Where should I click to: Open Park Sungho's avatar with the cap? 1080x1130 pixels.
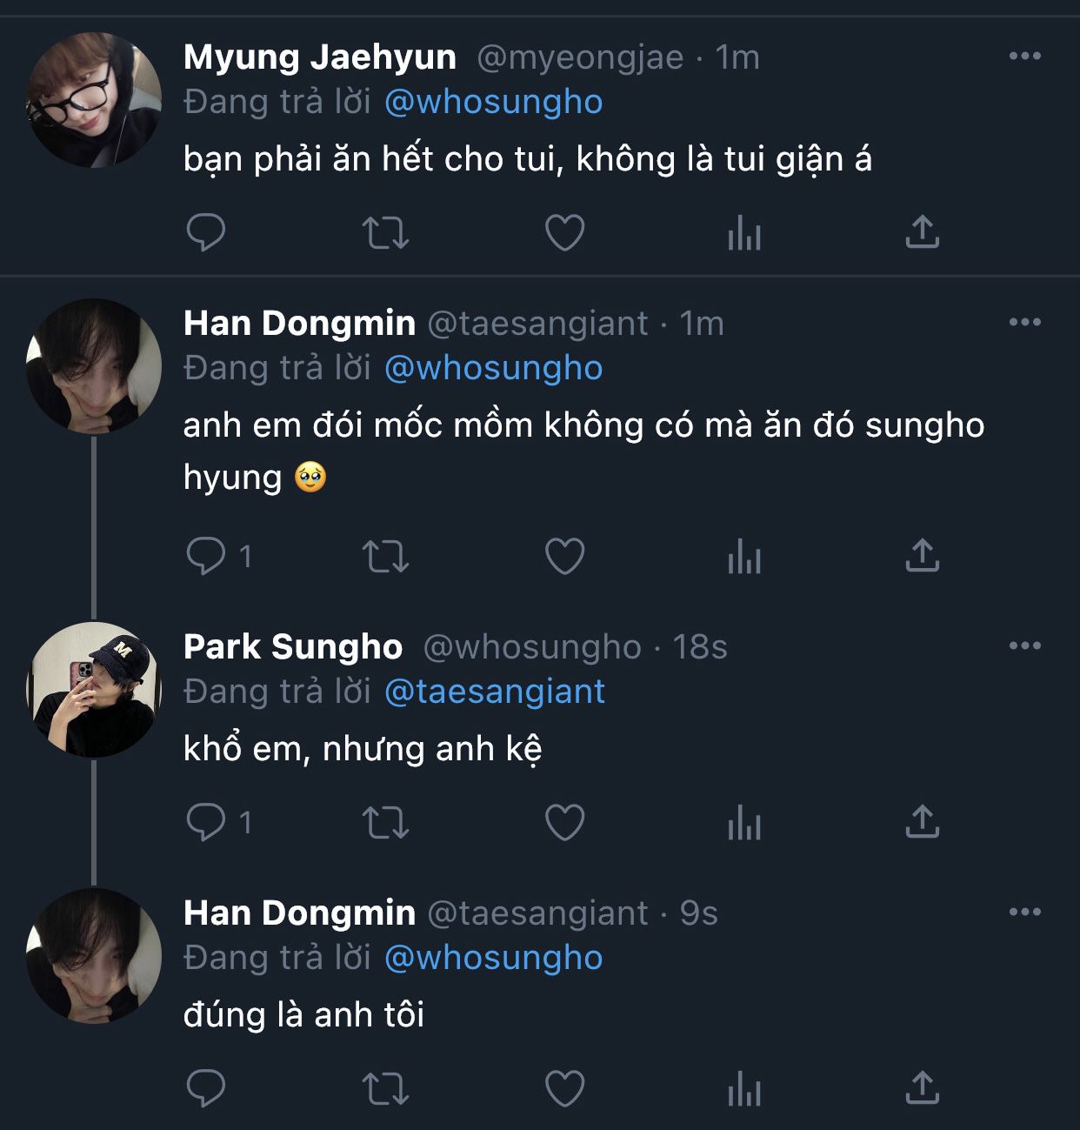94,689
